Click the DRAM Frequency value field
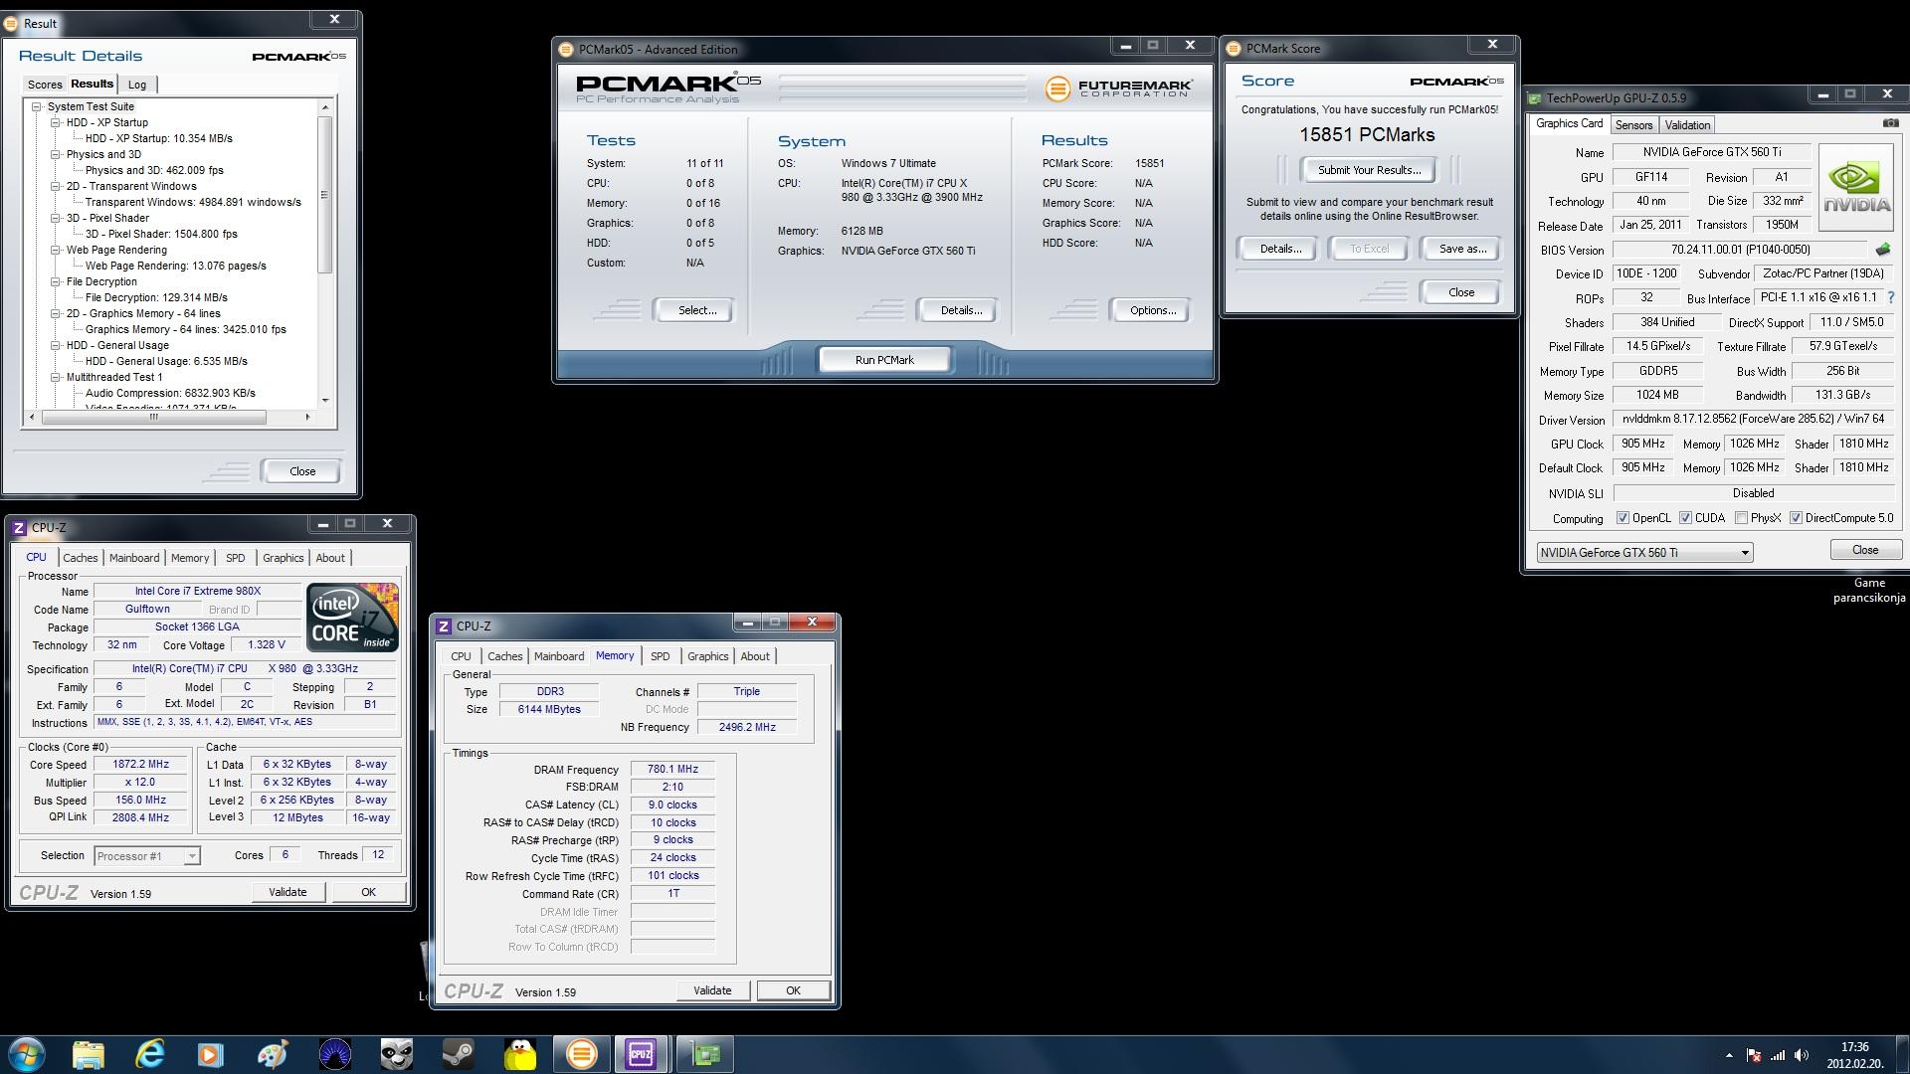 pos(672,769)
